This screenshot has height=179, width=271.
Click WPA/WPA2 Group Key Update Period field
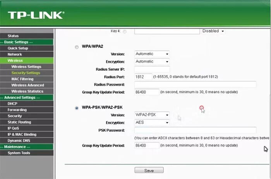(147, 92)
